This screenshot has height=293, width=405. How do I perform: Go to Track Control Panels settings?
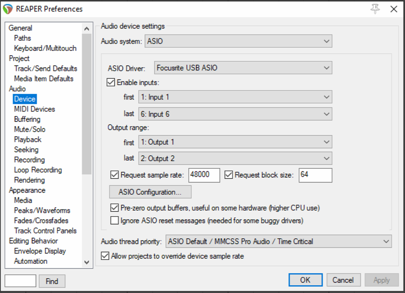45,230
